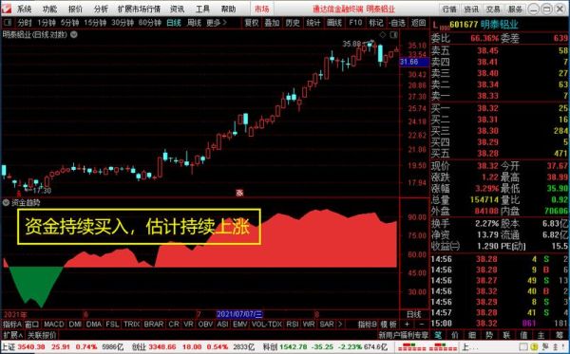Open the dropdown icon beside 资金趋势 indicator
This screenshot has width=570, height=354.
click(x=6, y=202)
